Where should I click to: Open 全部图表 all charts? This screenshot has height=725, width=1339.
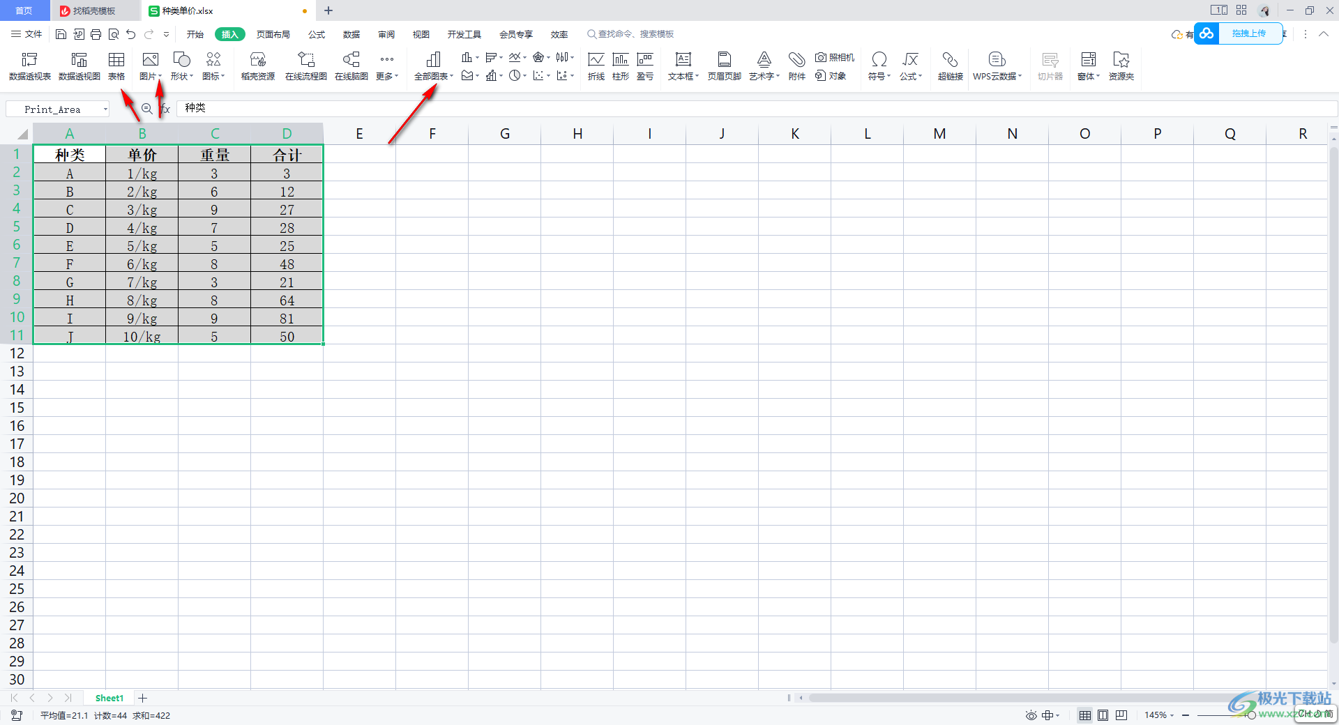433,66
